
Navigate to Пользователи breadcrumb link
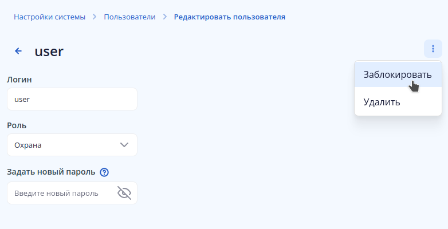[x=129, y=17]
